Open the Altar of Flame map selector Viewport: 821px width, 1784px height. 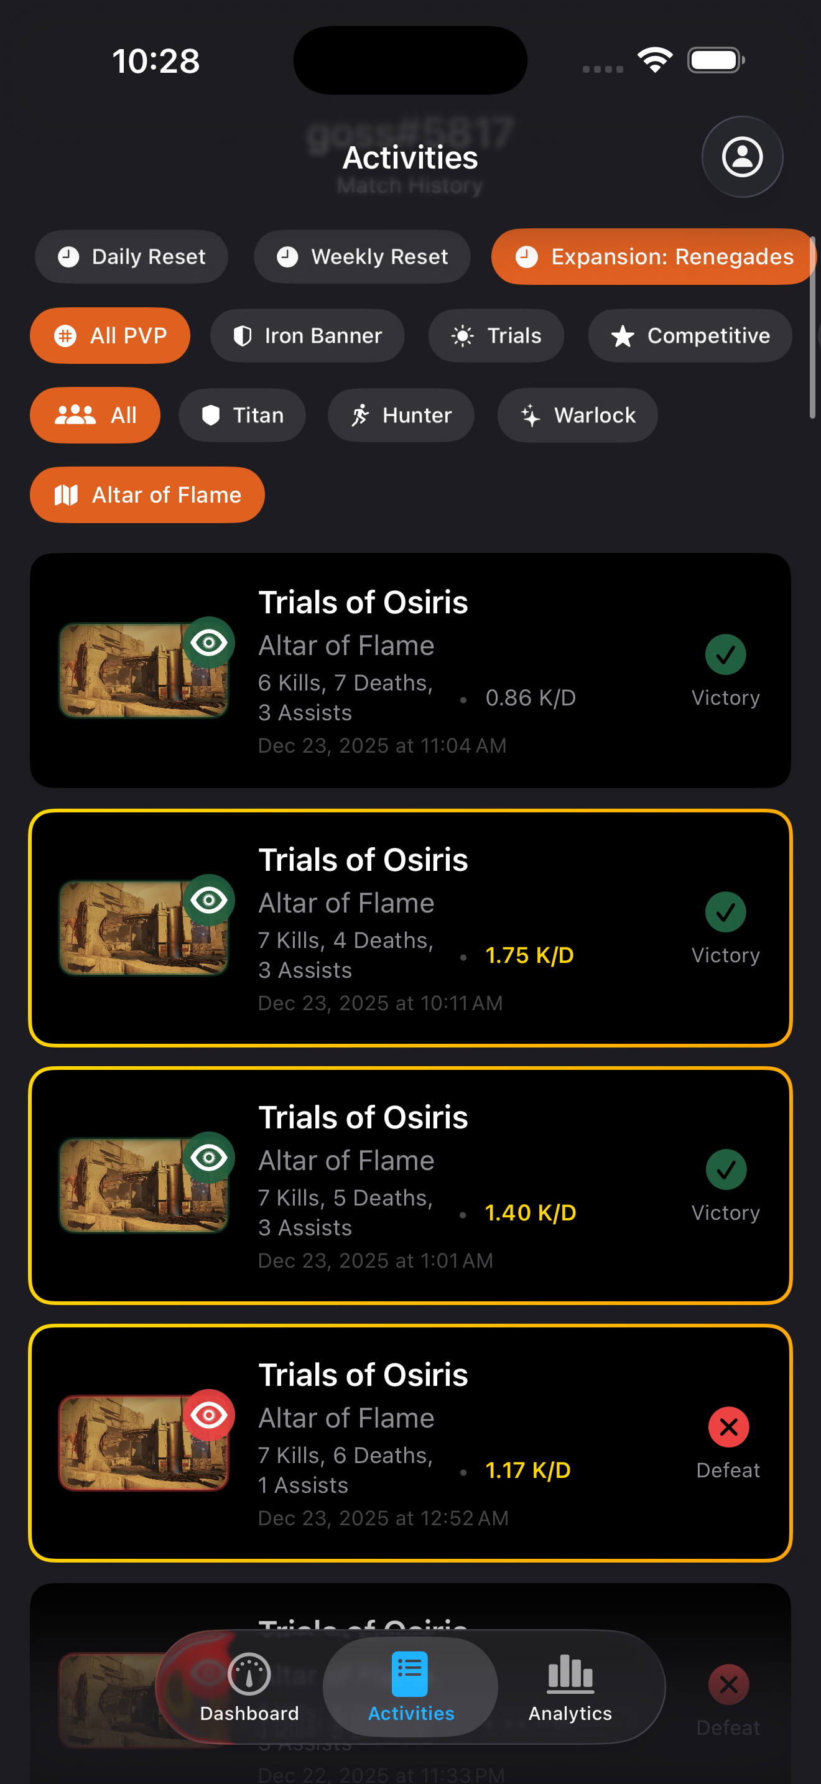coord(147,495)
